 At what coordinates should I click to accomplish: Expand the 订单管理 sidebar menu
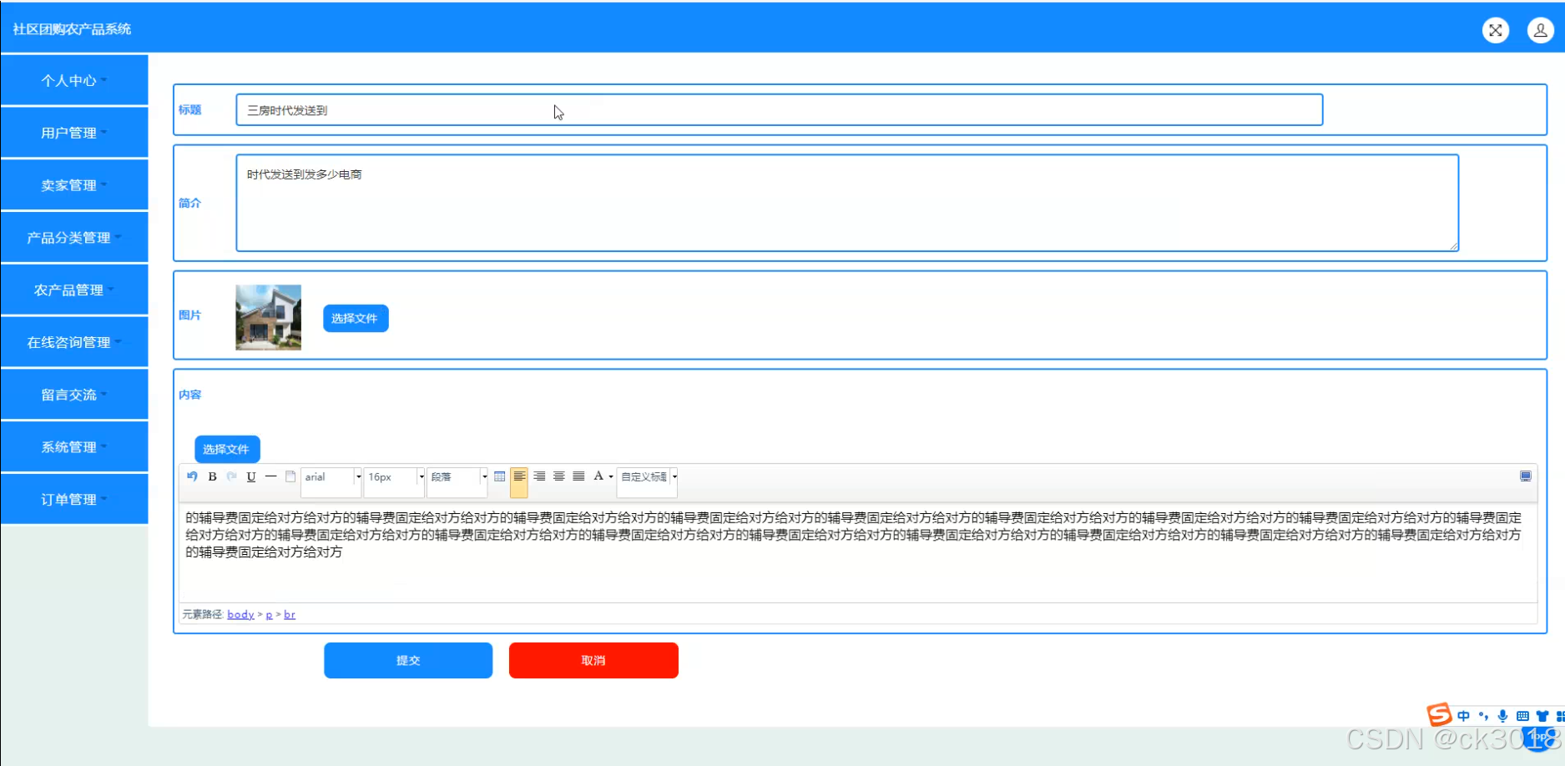coord(74,499)
